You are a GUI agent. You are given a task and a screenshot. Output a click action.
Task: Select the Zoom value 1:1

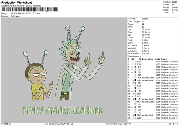pos(173,12)
